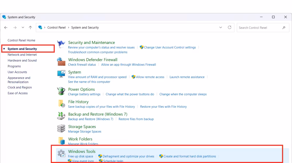Click the Windows Defender Firewall brick wall icon
The height and width of the screenshot is (163, 292).
pos(61,62)
